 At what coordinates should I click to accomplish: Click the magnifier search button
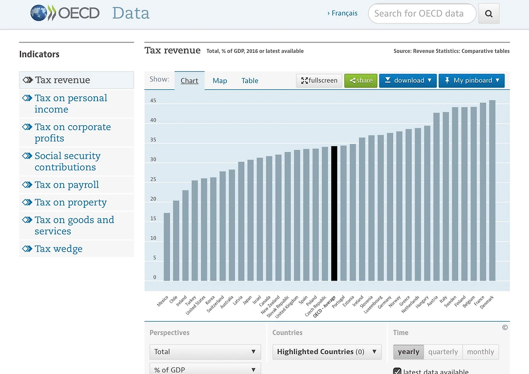click(x=488, y=14)
